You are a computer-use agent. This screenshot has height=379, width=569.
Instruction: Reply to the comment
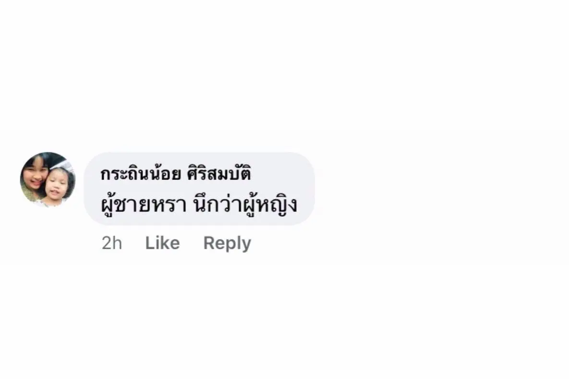(x=227, y=243)
